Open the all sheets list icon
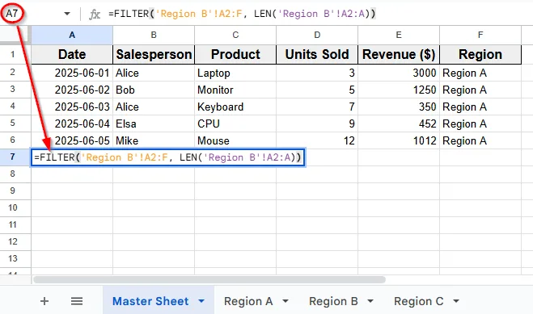 coord(77,301)
